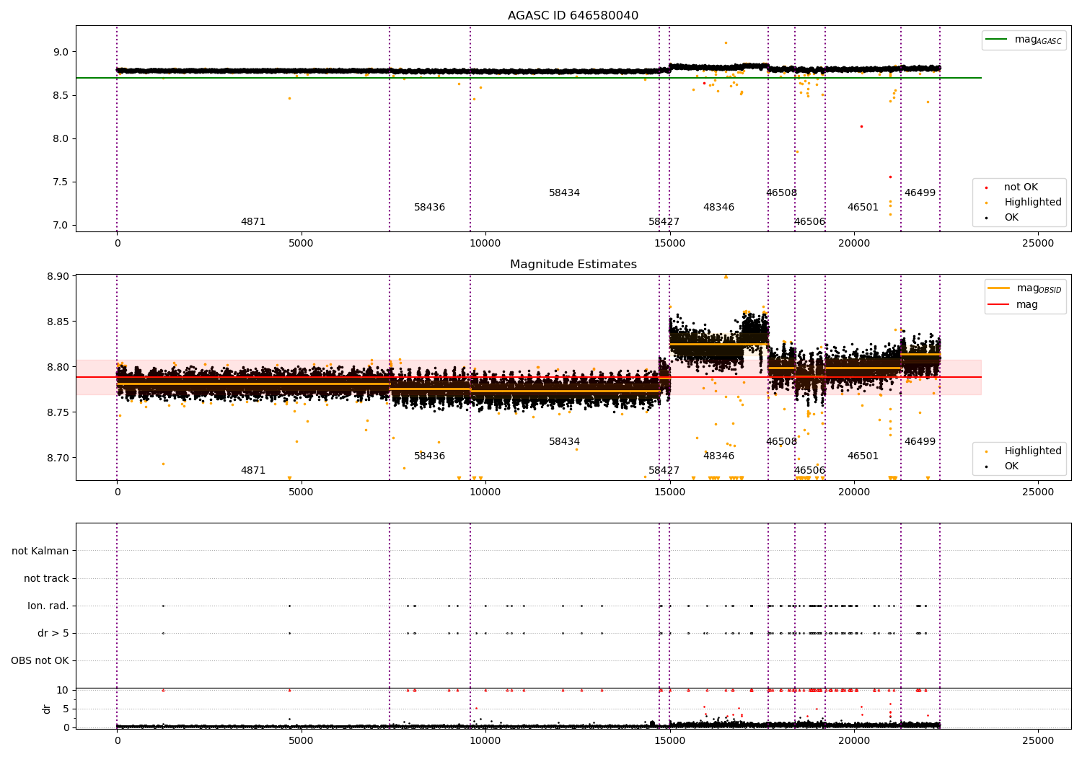
Task: Click the 8.75 y-axis tick label
Action: point(58,412)
